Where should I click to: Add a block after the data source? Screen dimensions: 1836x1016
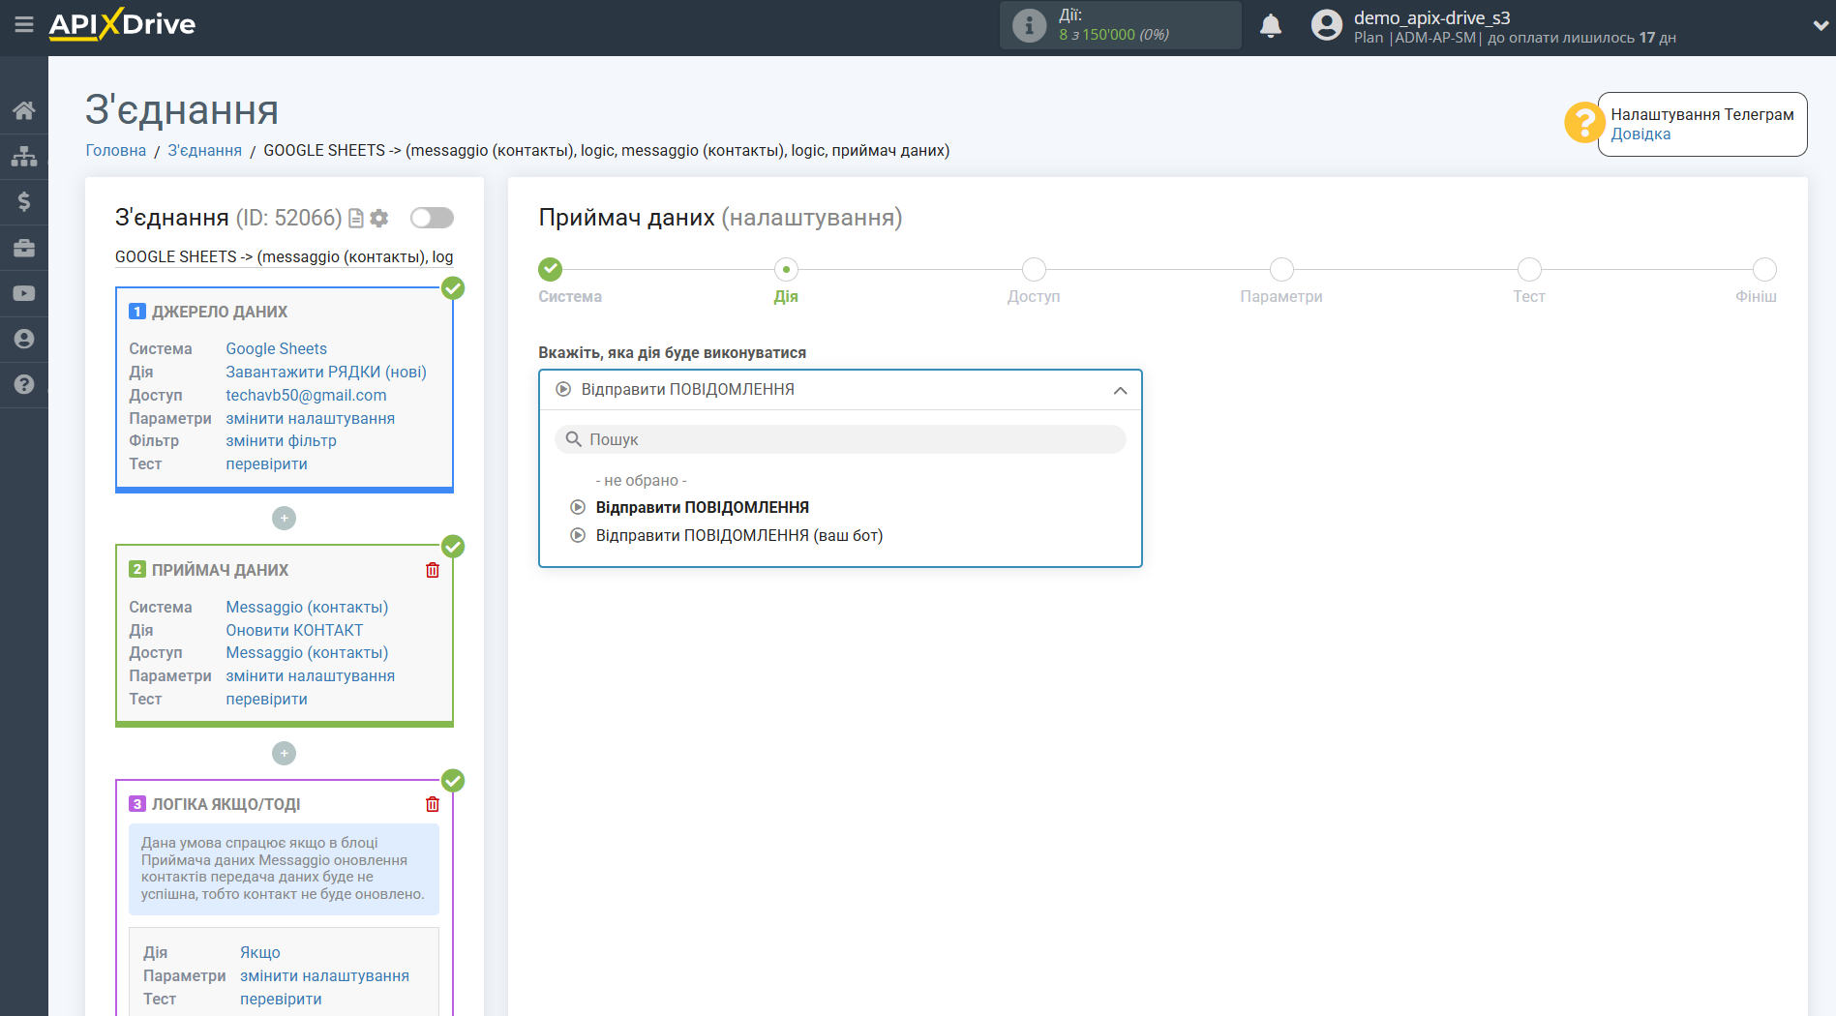tap(284, 519)
